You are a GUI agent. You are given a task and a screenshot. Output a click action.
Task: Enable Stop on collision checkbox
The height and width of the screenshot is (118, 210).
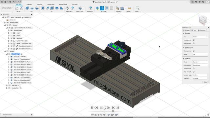[x=194, y=72]
